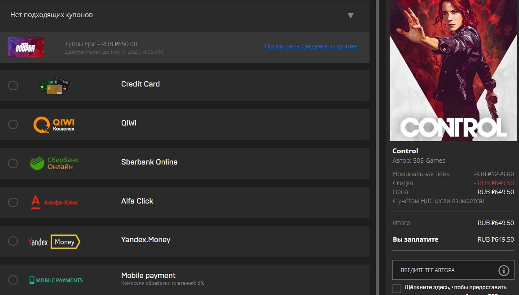Click the Сбербанк Онлайн logo

coord(54,163)
